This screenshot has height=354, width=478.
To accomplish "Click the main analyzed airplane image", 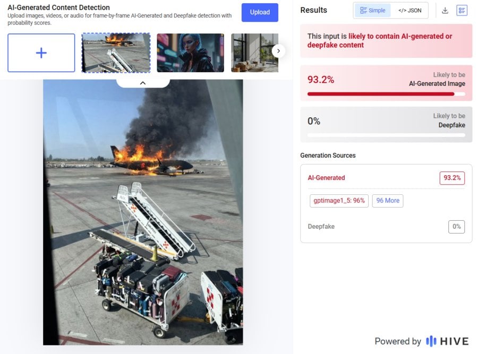I will (x=142, y=212).
